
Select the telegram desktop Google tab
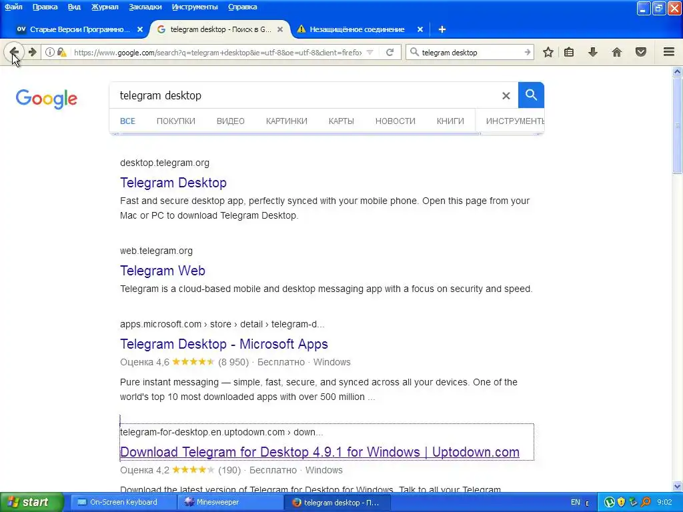click(220, 29)
